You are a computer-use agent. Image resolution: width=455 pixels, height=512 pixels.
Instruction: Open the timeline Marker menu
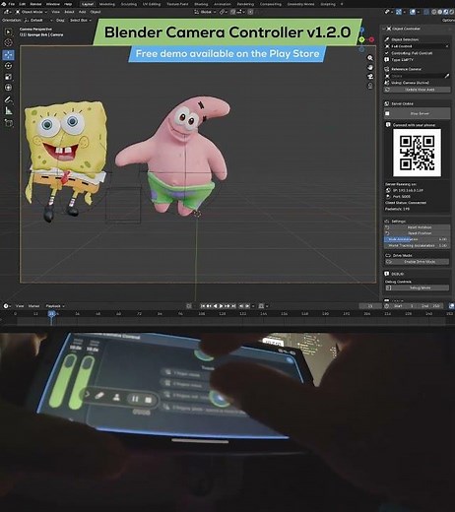33,306
